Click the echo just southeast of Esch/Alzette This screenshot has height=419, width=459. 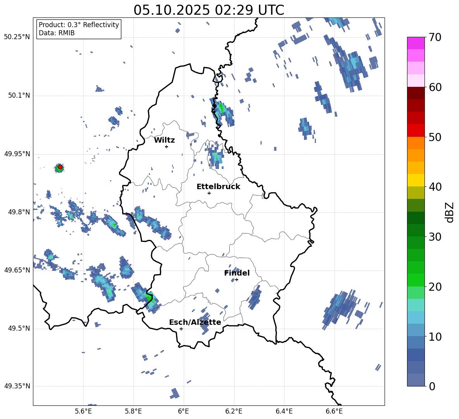pos(205,323)
